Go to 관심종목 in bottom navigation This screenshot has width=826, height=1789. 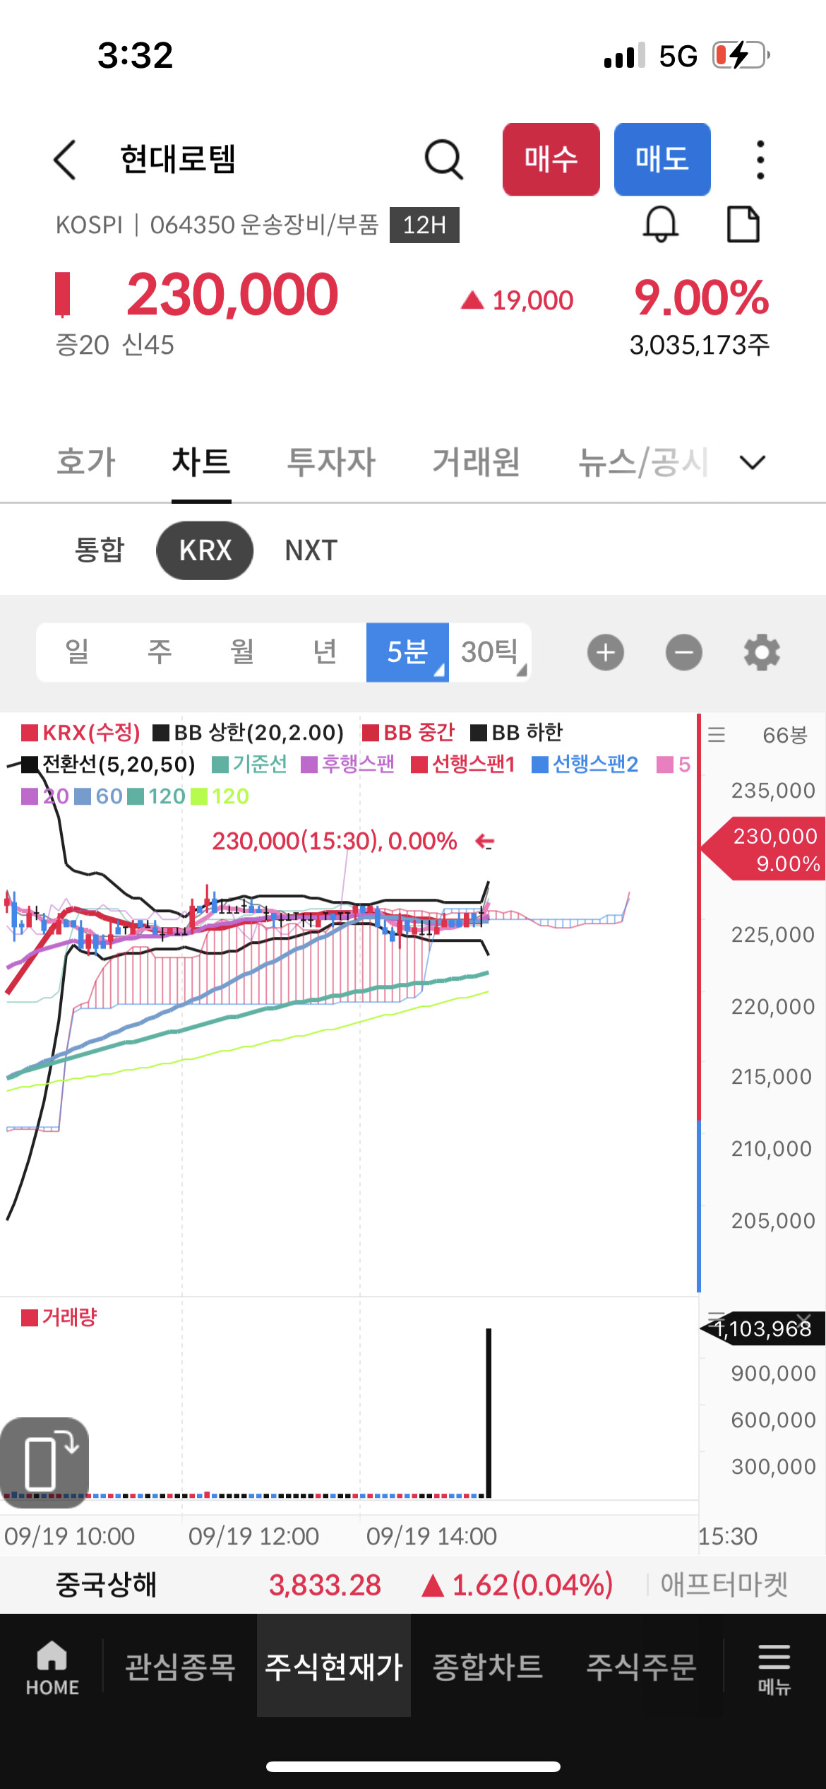click(x=180, y=1667)
